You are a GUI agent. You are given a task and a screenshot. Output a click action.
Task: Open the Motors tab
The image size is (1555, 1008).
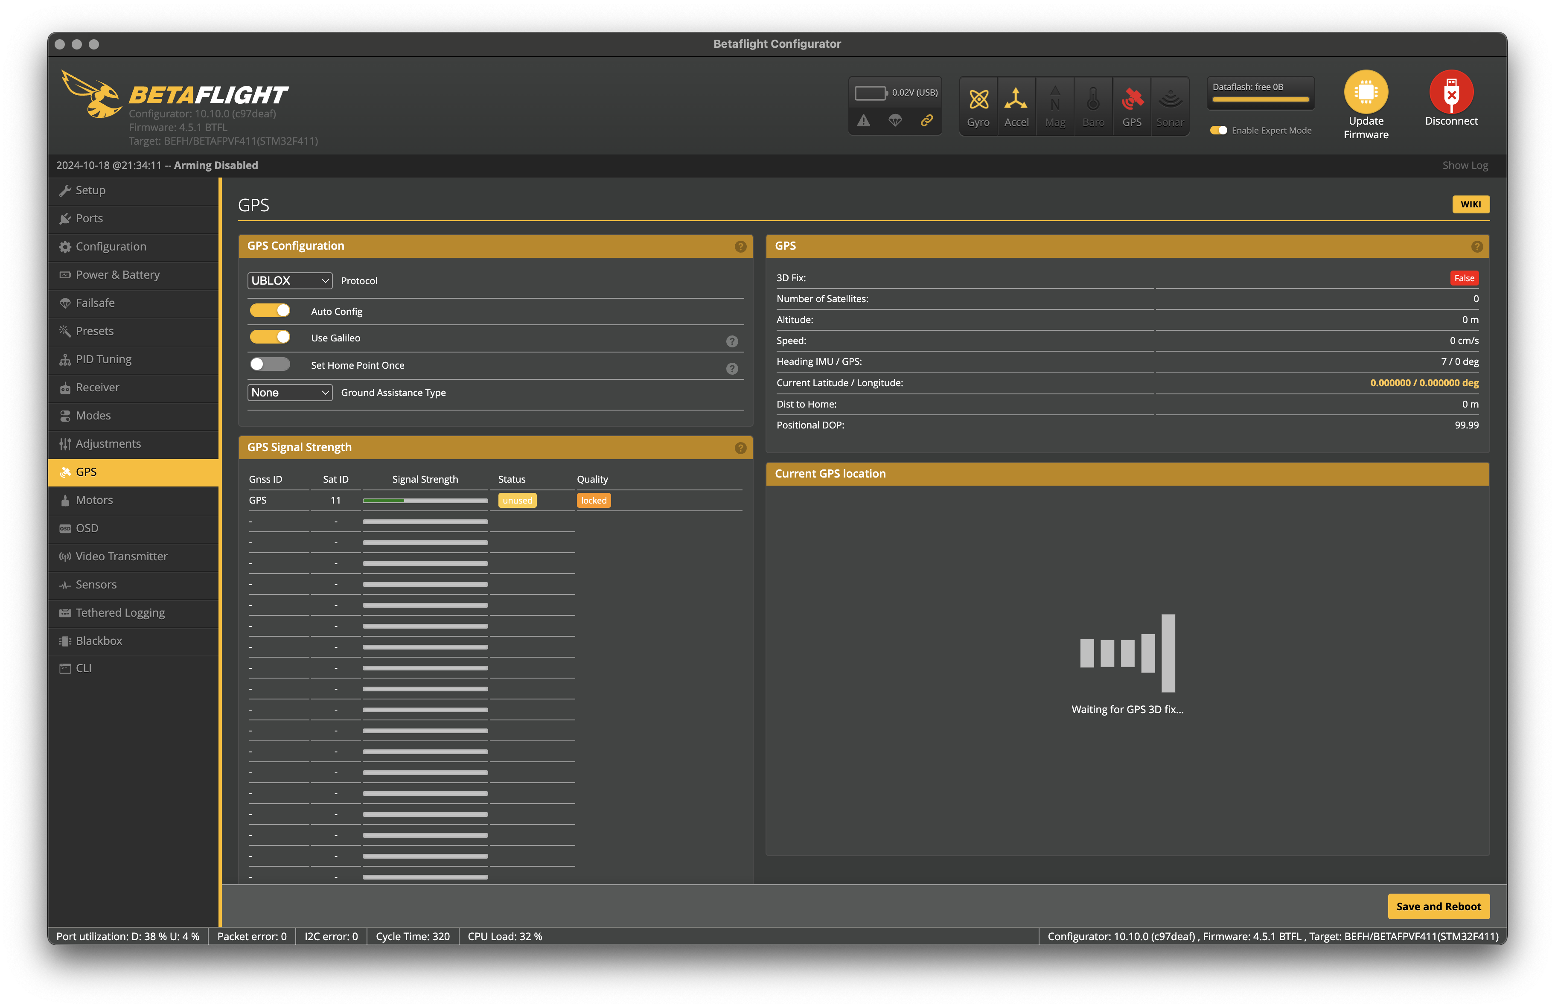coord(133,500)
